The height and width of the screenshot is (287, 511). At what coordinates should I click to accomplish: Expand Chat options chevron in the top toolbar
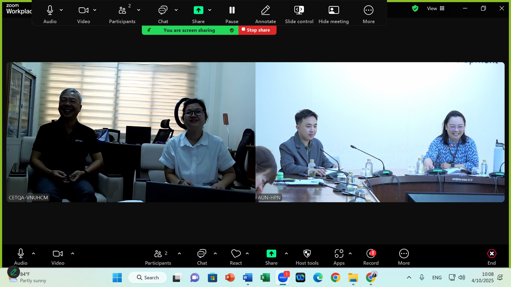tap(176, 10)
